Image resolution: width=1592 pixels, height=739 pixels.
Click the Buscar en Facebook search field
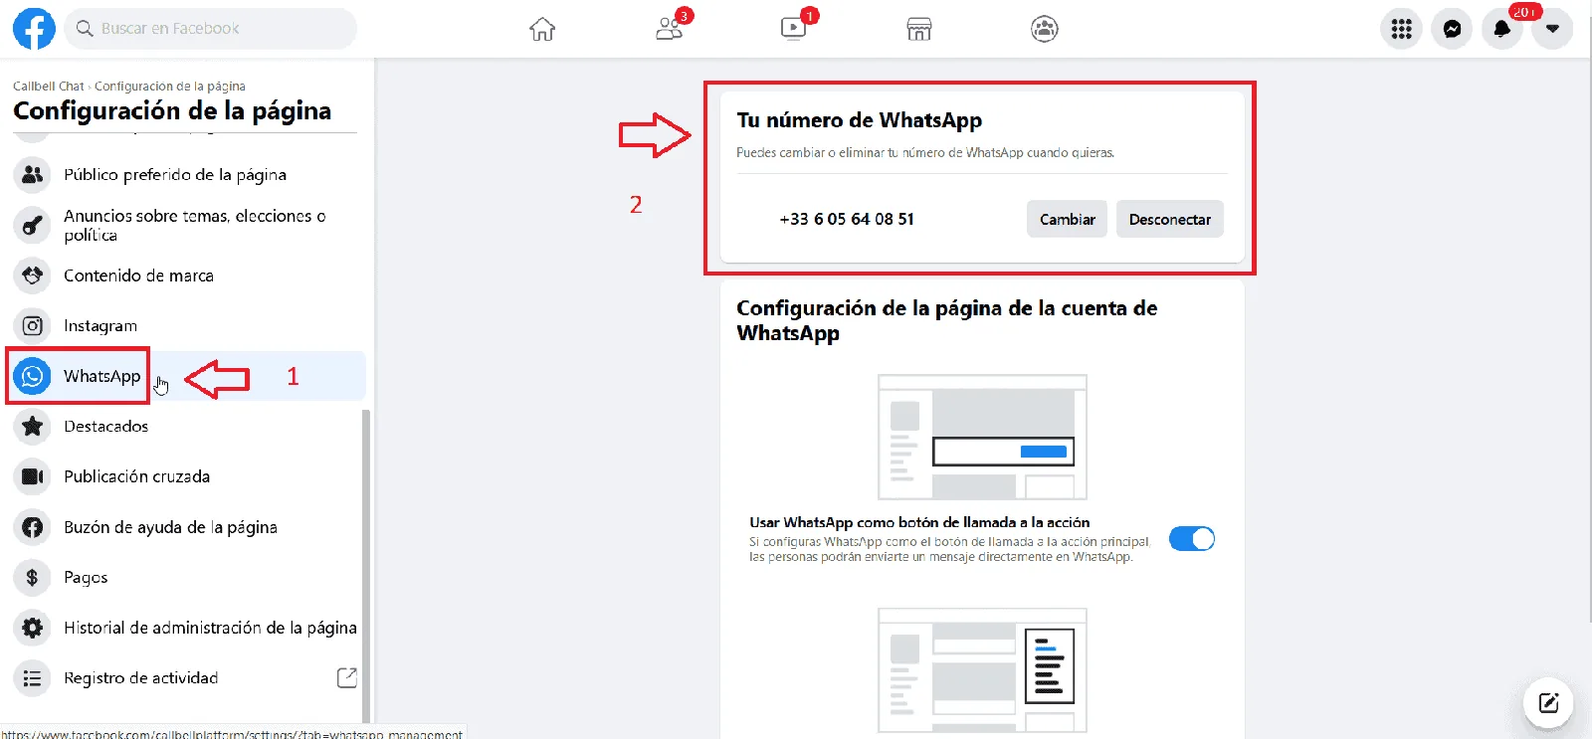[211, 29]
